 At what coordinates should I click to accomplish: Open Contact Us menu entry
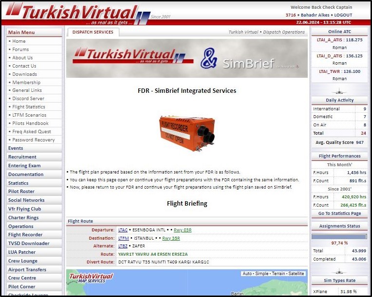click(x=24, y=66)
